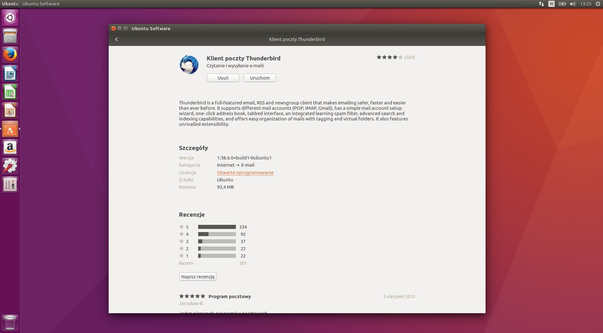Click the 5-star rating bar with 334 reviews
The image size is (603, 333).
pos(217,227)
